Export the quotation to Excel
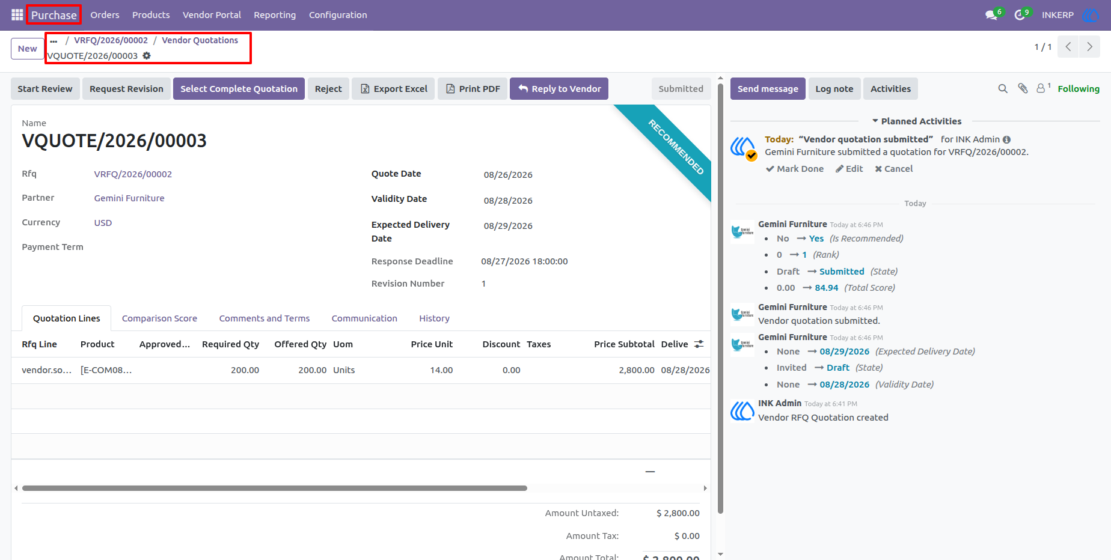The width and height of the screenshot is (1111, 560). click(x=393, y=89)
